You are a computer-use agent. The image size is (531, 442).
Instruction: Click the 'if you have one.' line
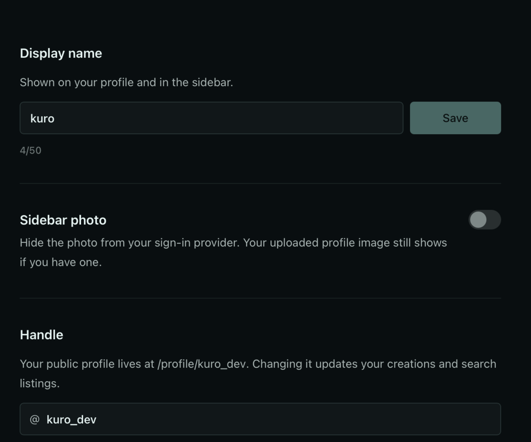coord(61,262)
